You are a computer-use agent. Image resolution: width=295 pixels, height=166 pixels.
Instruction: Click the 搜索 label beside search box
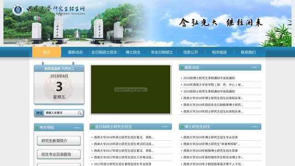click(40, 113)
